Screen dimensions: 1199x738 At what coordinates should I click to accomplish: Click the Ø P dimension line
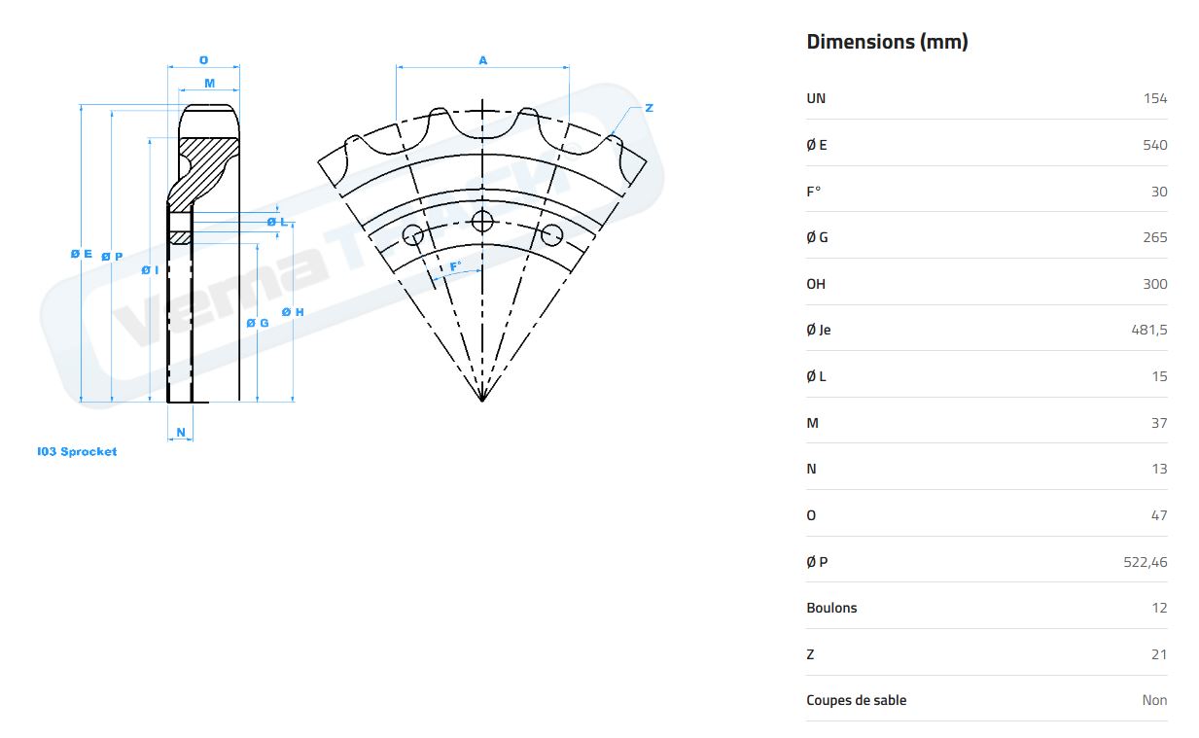111,254
